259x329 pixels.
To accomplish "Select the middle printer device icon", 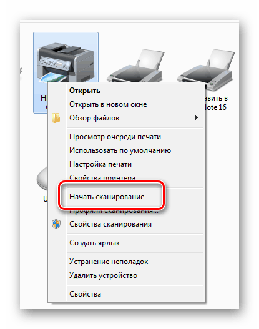I will coord(135,66).
